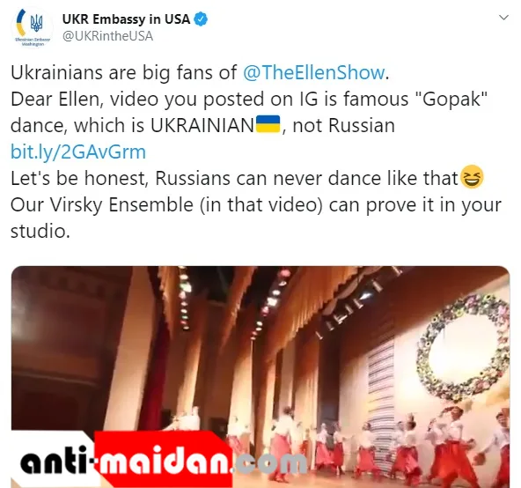This screenshot has height=488, width=521.
Task: Click the blue verified badge
Action: [x=201, y=19]
